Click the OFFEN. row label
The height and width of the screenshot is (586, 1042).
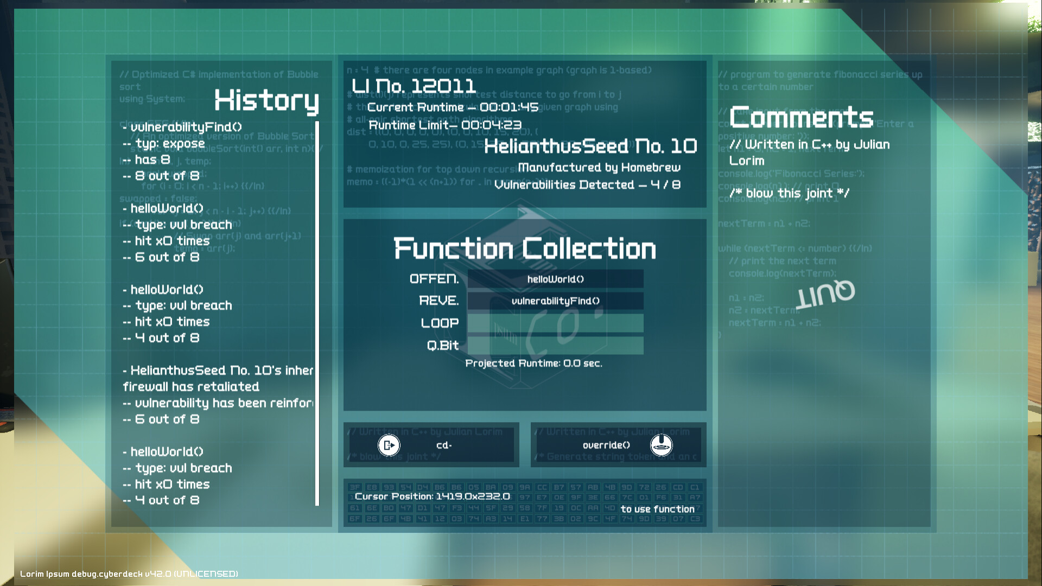coord(434,279)
